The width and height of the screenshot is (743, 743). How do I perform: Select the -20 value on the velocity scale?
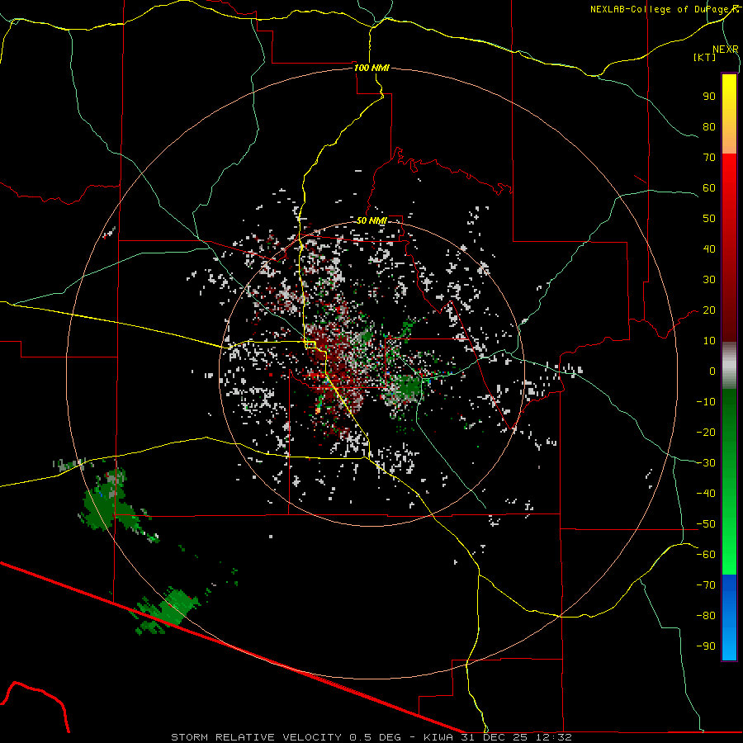706,433
